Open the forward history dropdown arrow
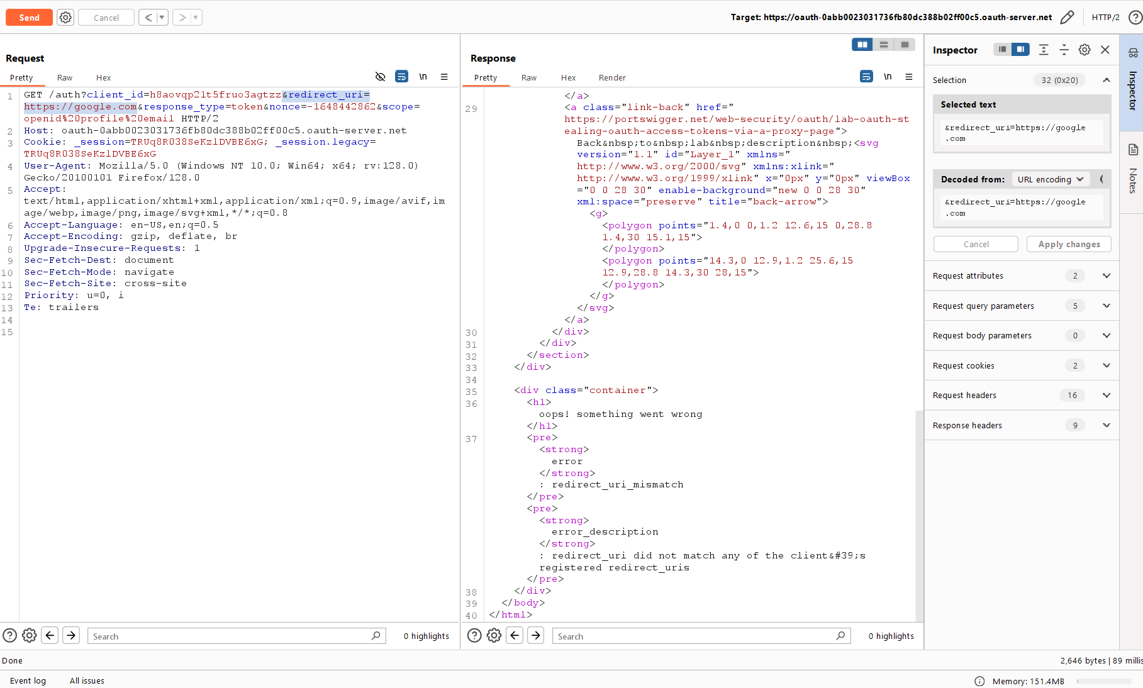 click(x=196, y=18)
